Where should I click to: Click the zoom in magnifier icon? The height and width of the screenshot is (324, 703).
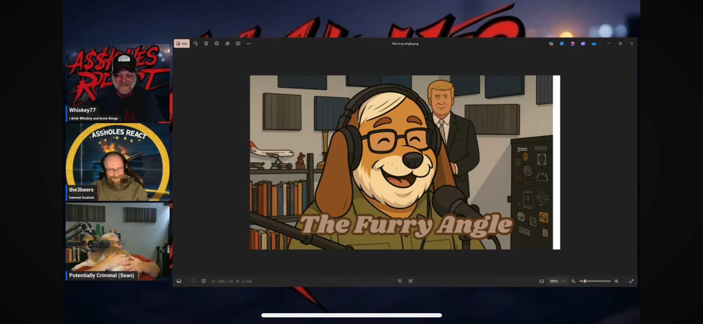pyautogui.click(x=616, y=281)
